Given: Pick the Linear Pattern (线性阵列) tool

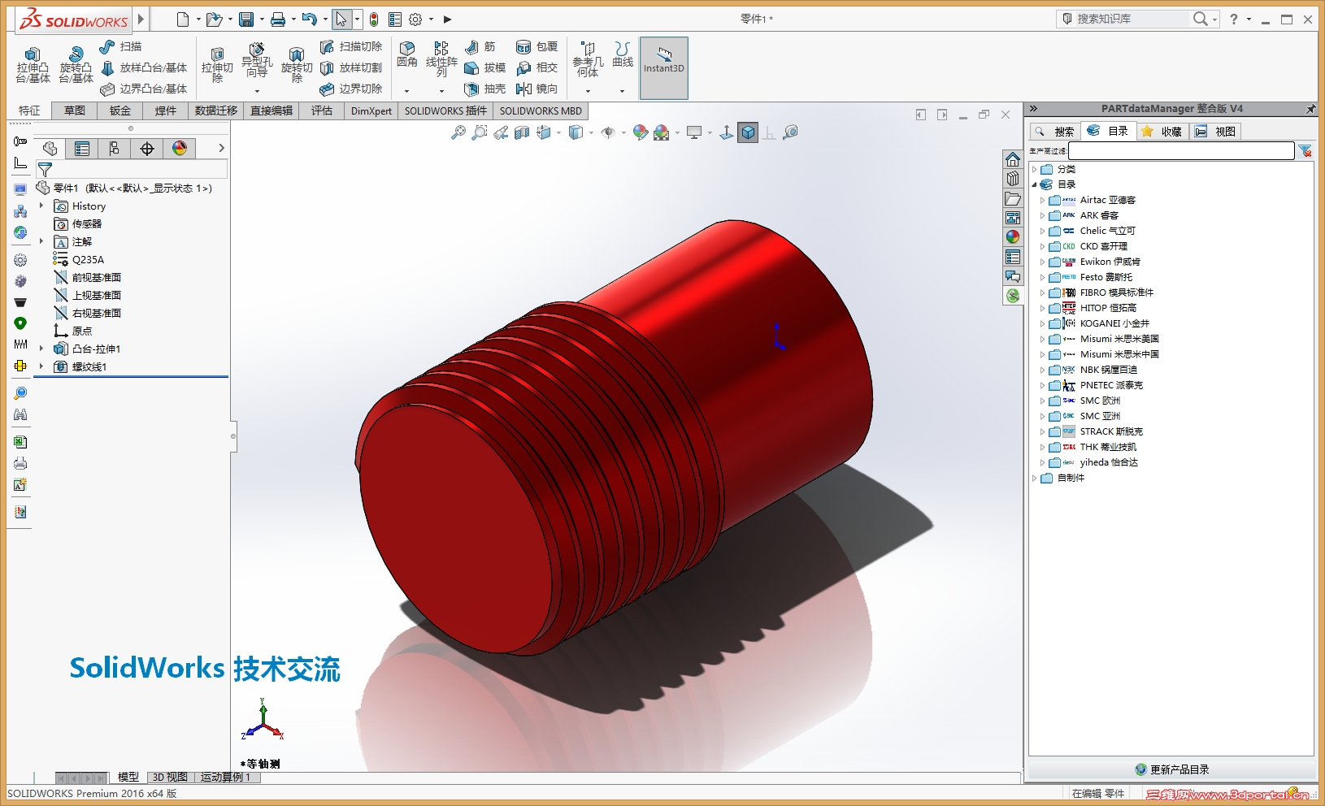Looking at the screenshot, I should coord(441,59).
